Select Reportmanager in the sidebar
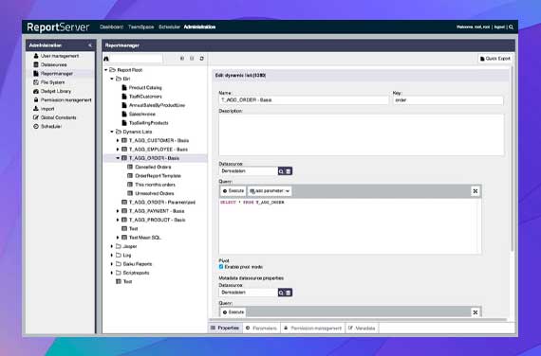The height and width of the screenshot is (356, 541). tap(57, 73)
